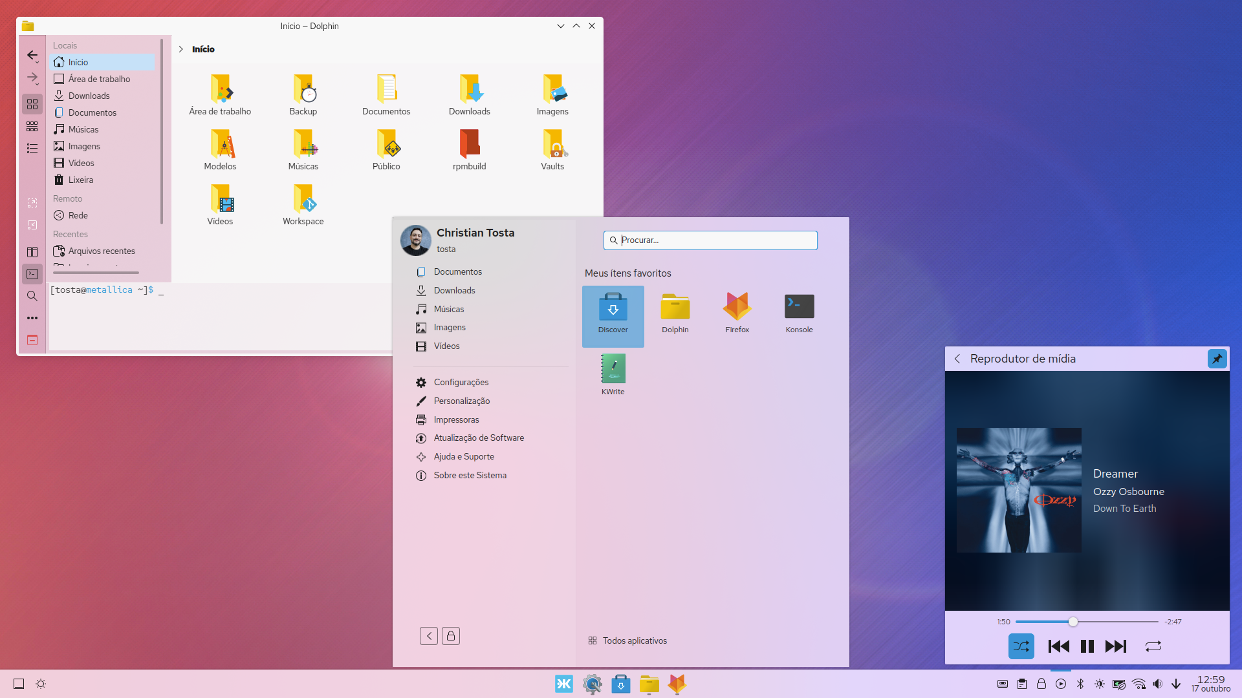Open the volume tray icon
Screen dimensions: 1242x698
[1158, 684]
